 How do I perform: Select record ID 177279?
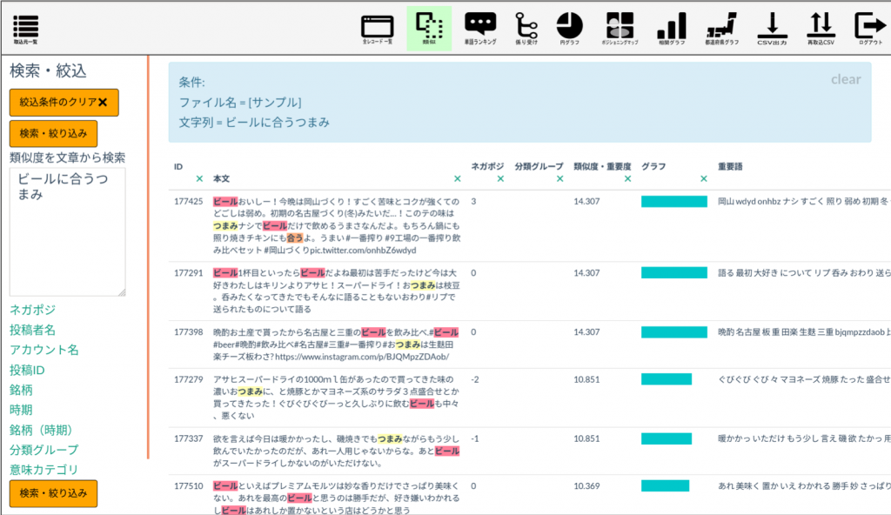coord(188,379)
